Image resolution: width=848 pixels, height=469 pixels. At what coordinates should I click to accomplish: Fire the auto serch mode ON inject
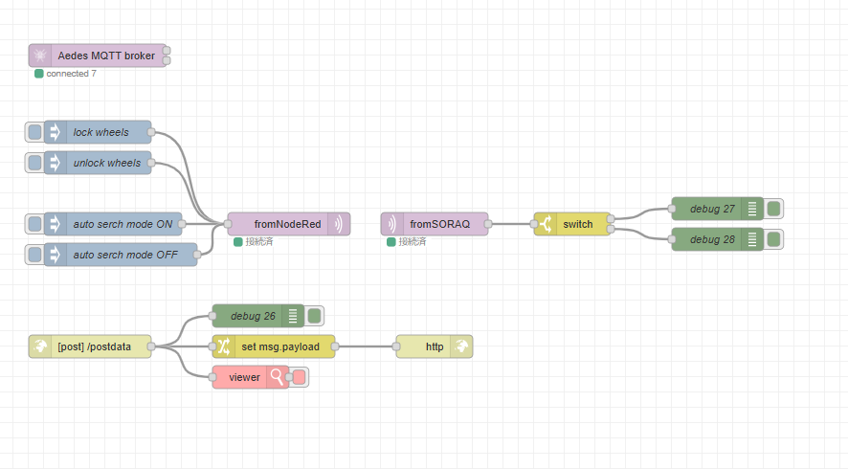[x=34, y=224]
